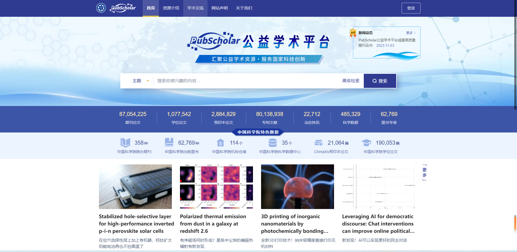This screenshot has height=252, width=517.
Task: Click the vertical 更多 link beside the article cards
Action: tap(425, 173)
